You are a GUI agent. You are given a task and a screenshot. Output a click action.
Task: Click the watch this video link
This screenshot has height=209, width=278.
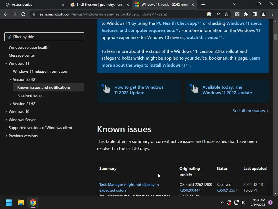pos(204,38)
